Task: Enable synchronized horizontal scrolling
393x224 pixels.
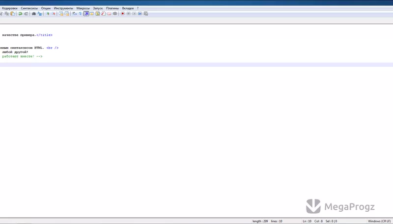Action: [x=67, y=14]
